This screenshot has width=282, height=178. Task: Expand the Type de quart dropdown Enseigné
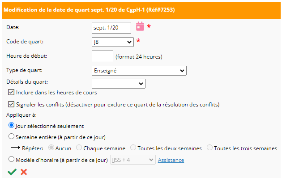(139, 71)
